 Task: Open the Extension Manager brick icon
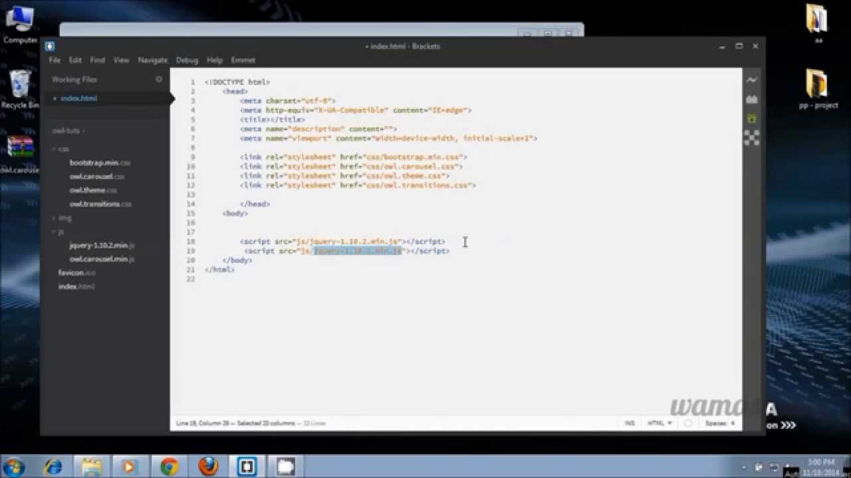[x=752, y=99]
